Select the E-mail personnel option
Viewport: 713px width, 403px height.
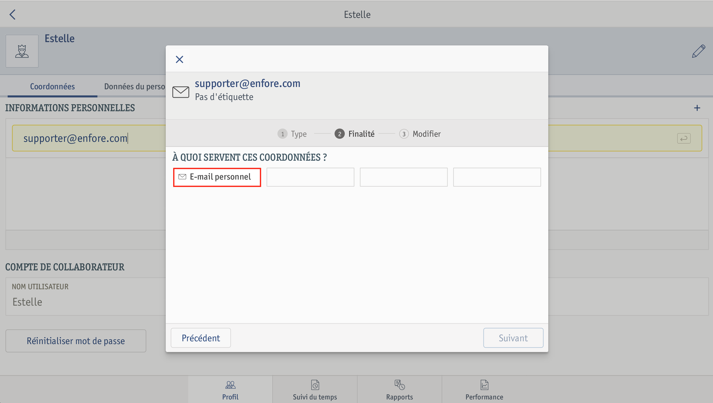[x=217, y=177]
